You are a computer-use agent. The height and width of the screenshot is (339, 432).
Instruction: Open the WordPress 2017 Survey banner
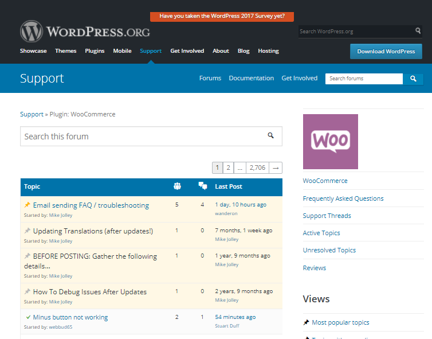click(222, 16)
